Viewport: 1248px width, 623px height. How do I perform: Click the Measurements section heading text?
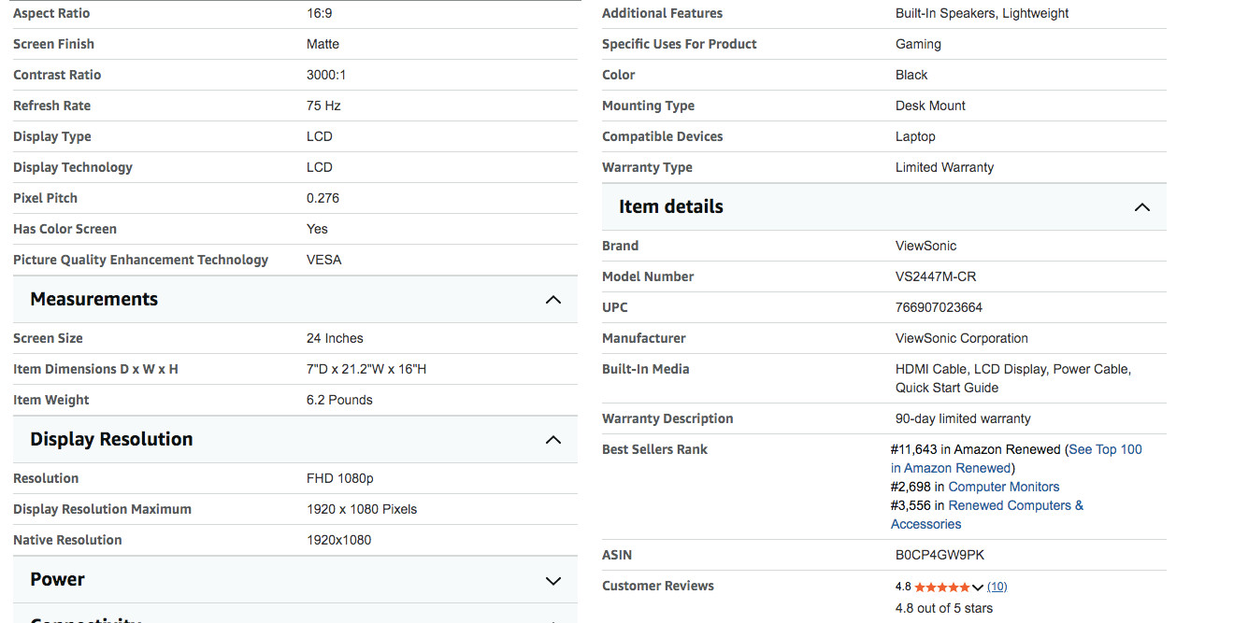pos(93,300)
